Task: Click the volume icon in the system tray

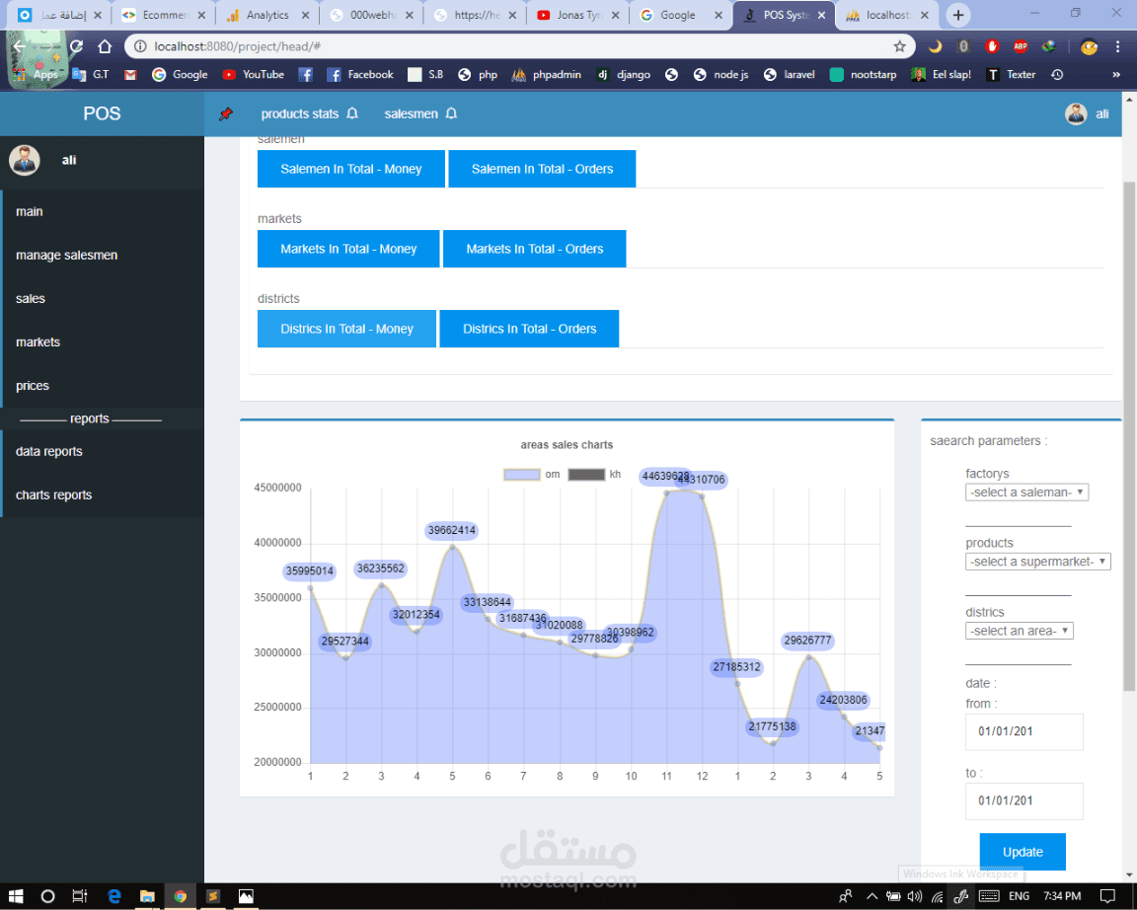Action: point(915,896)
